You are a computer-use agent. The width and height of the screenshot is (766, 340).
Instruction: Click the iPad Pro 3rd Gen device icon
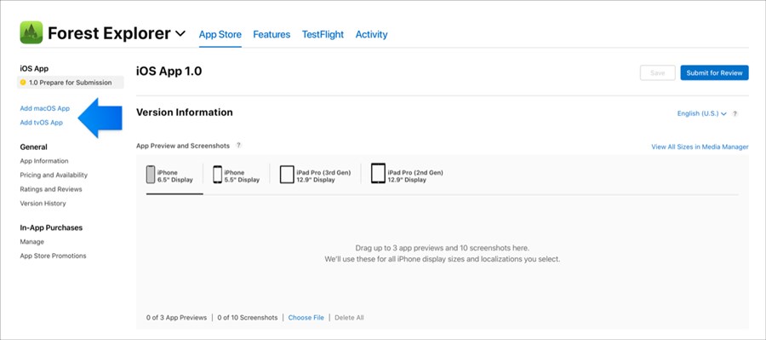click(x=287, y=175)
